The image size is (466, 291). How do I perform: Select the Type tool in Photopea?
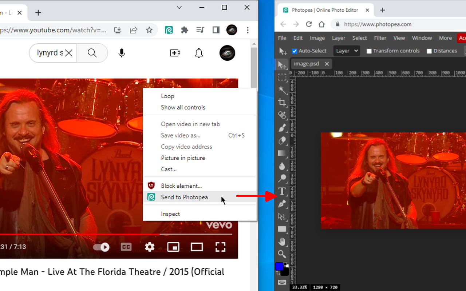pos(282,191)
